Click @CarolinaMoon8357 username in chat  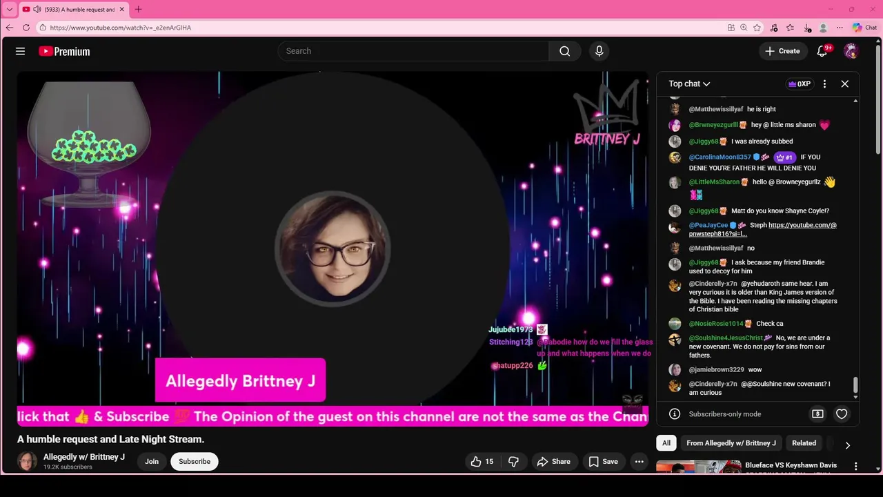[x=720, y=157]
